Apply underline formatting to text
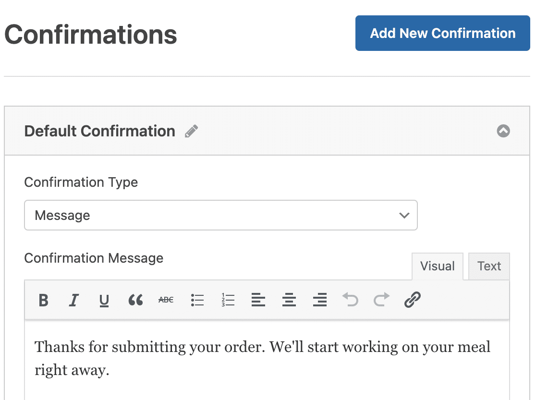Image resolution: width=536 pixels, height=400 pixels. [104, 301]
